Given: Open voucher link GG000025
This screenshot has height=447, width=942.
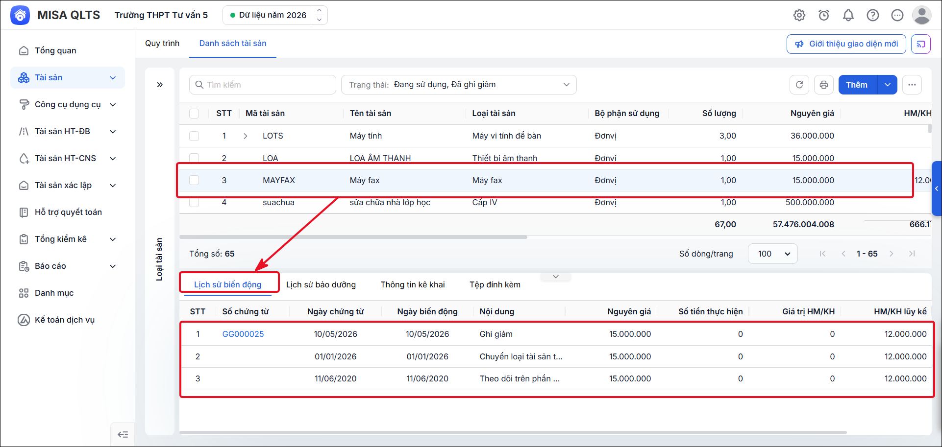Looking at the screenshot, I should tap(243, 334).
